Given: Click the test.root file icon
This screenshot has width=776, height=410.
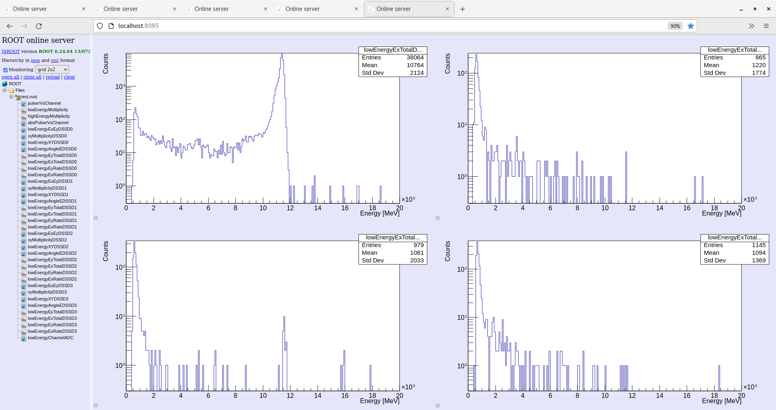Looking at the screenshot, I should click(19, 97).
